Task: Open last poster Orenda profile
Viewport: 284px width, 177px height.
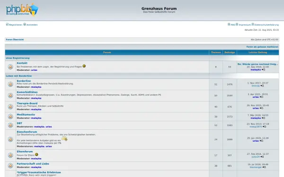Action: click(256, 86)
